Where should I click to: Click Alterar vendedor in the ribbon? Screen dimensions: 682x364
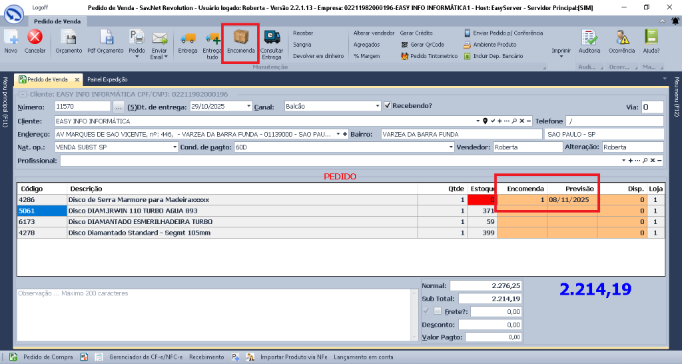pyautogui.click(x=374, y=33)
